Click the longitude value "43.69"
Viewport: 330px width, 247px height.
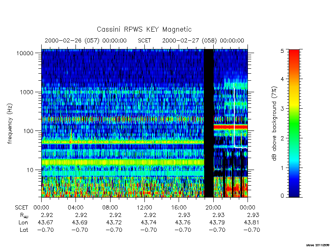click(80, 222)
